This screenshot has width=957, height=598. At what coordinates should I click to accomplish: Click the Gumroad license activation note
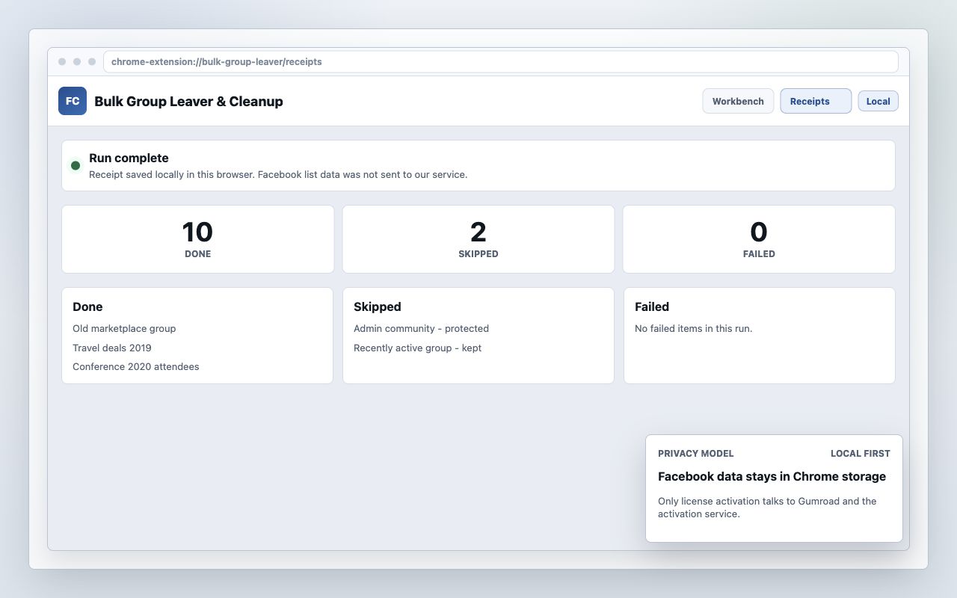[x=767, y=508]
